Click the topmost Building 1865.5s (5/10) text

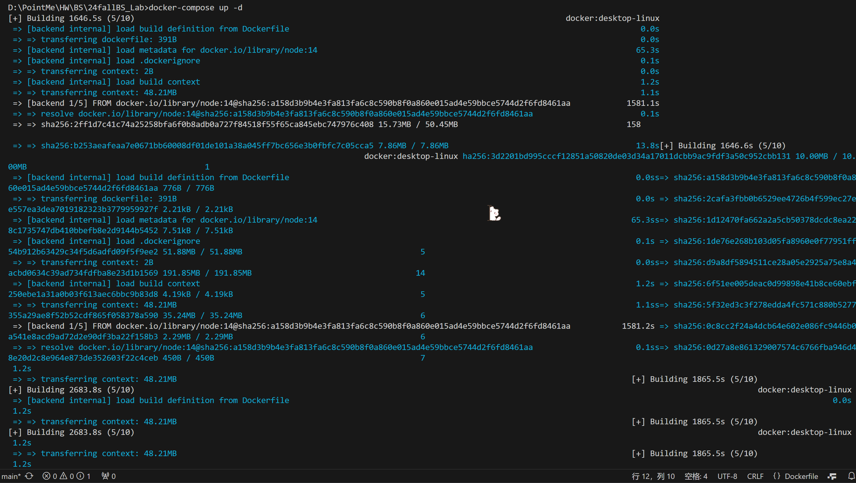694,379
